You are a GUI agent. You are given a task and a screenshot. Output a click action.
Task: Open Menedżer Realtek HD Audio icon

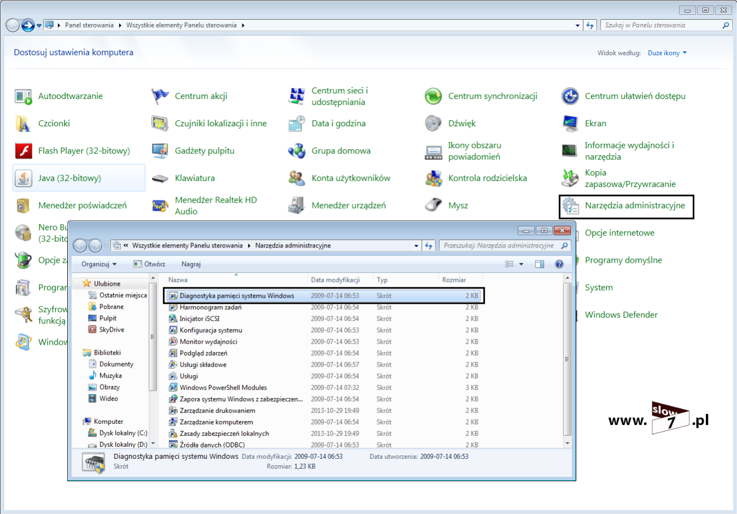pyautogui.click(x=160, y=206)
